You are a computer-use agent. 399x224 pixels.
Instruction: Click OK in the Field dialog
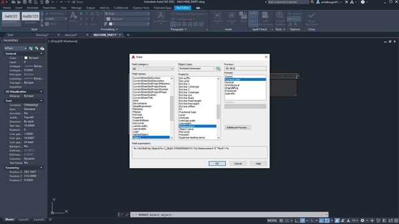coord(217,164)
